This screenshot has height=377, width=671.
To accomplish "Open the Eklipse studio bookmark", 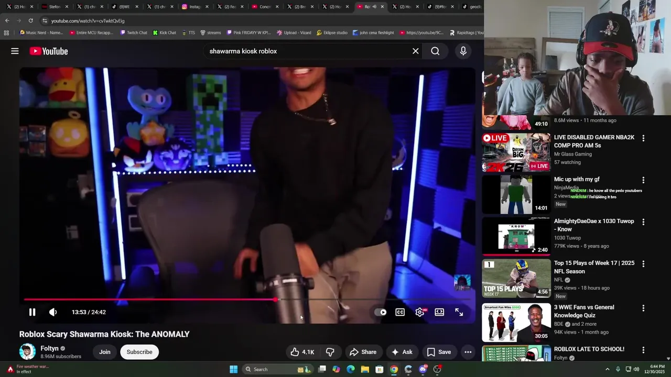I will point(332,32).
